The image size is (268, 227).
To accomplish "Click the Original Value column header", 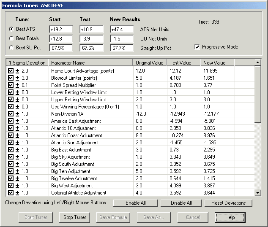I will click(x=150, y=63).
